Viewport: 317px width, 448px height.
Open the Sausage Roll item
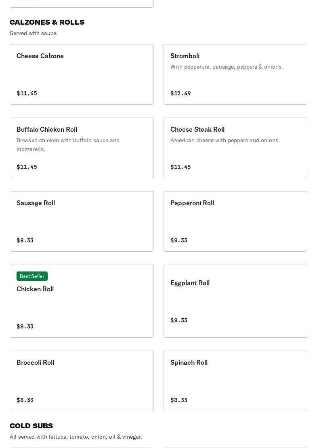pyautogui.click(x=82, y=221)
